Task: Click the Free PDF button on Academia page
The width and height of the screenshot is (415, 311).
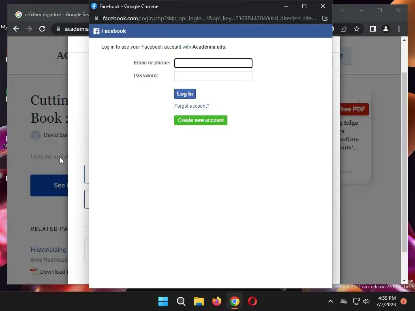Action: click(354, 109)
